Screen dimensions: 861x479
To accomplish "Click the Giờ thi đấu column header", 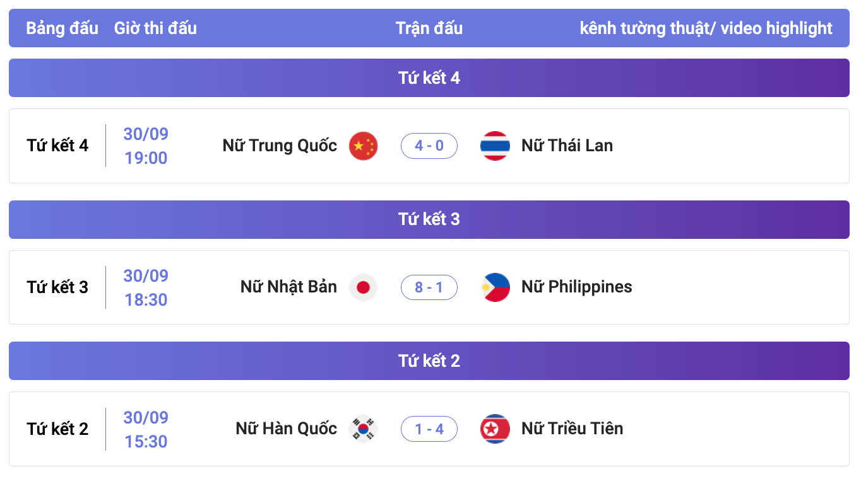I will (x=155, y=28).
